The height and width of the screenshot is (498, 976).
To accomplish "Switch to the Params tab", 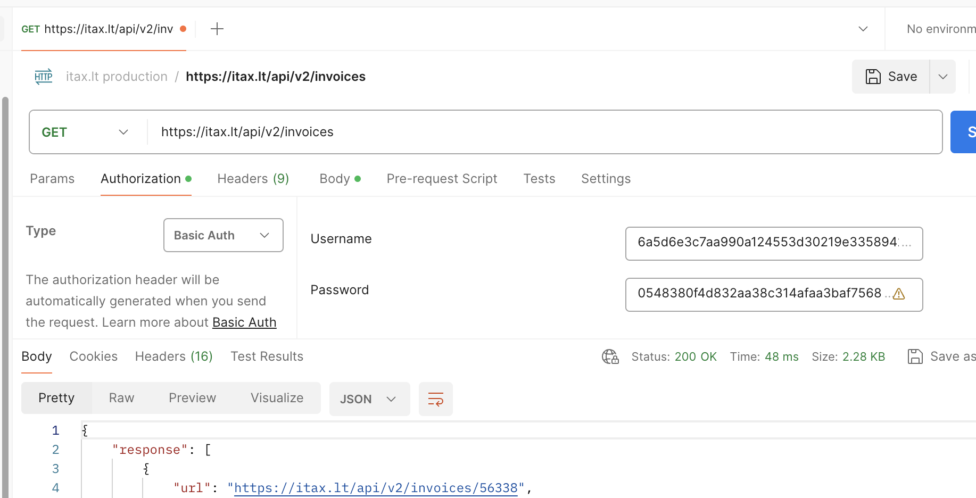I will [52, 179].
